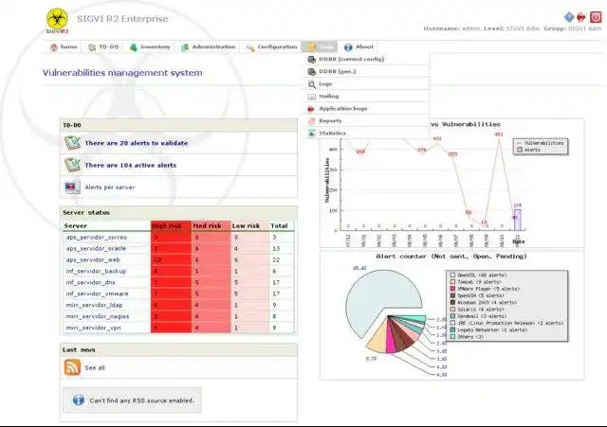Click the Sendmail legend color swatch
Screen dimensions: 607x427
[452, 316]
